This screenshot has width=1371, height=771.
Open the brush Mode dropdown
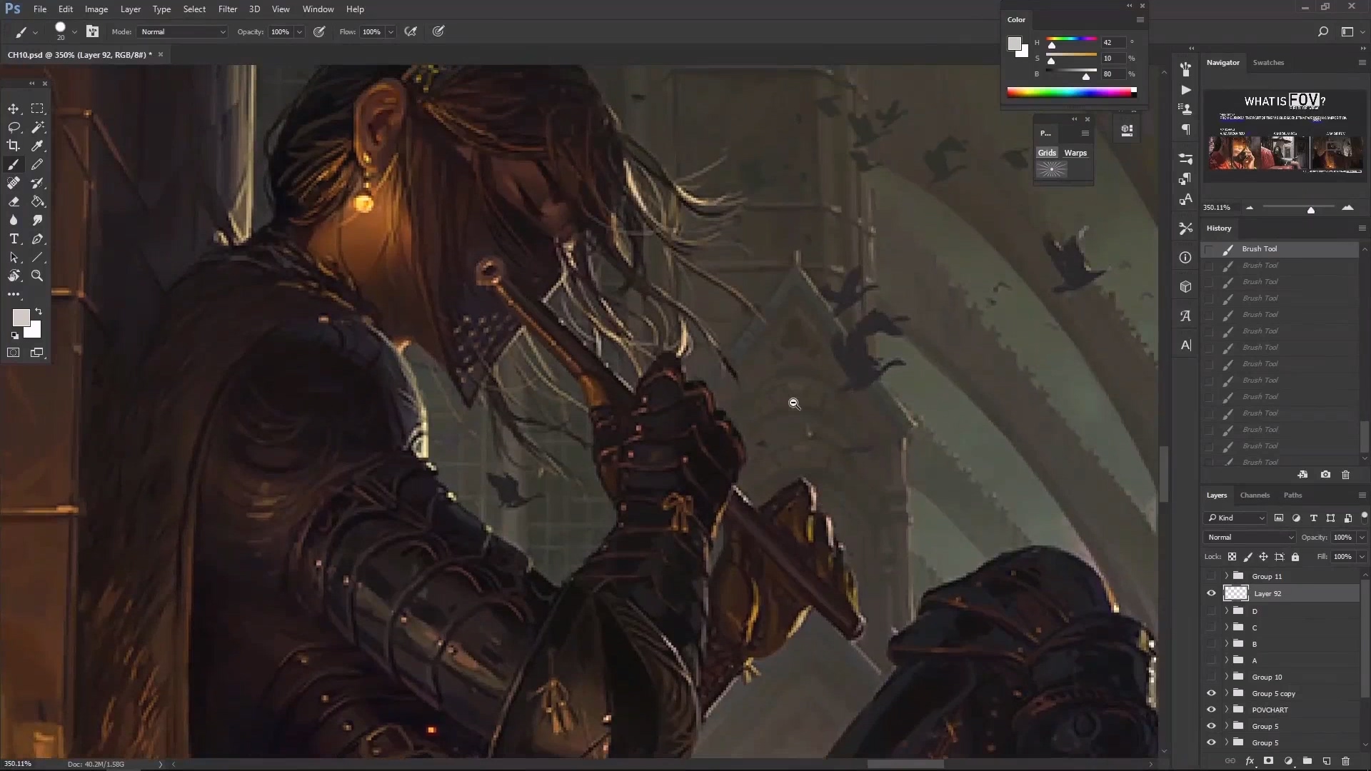point(183,31)
